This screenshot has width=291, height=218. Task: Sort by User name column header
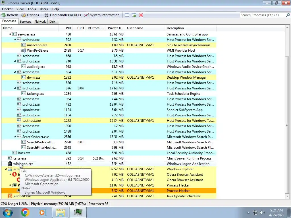145,28
